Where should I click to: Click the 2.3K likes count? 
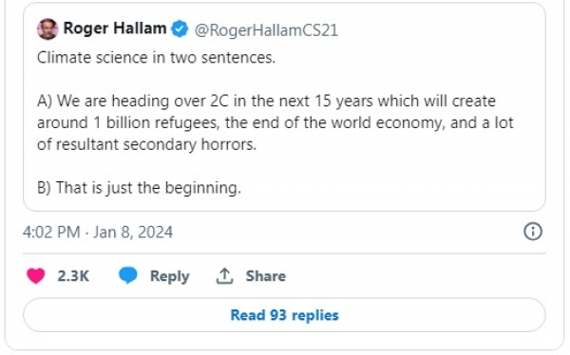pyautogui.click(x=73, y=276)
